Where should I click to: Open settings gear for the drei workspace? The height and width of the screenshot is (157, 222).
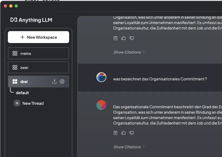coord(62,81)
